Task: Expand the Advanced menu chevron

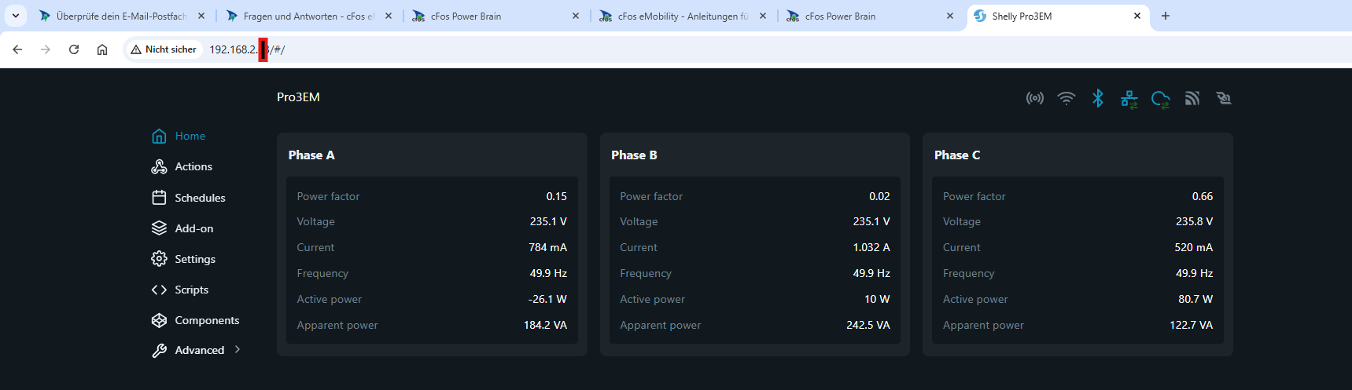Action: (238, 350)
